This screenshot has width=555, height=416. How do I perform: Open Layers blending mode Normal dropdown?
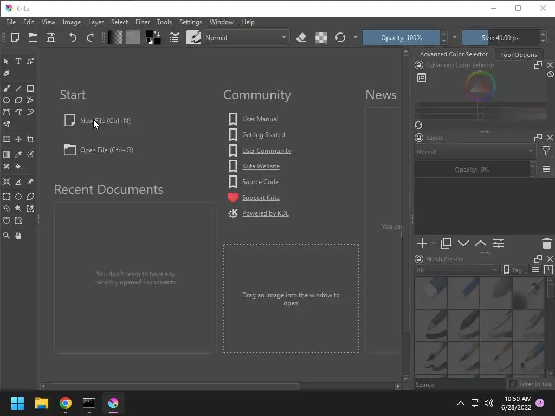(474, 152)
